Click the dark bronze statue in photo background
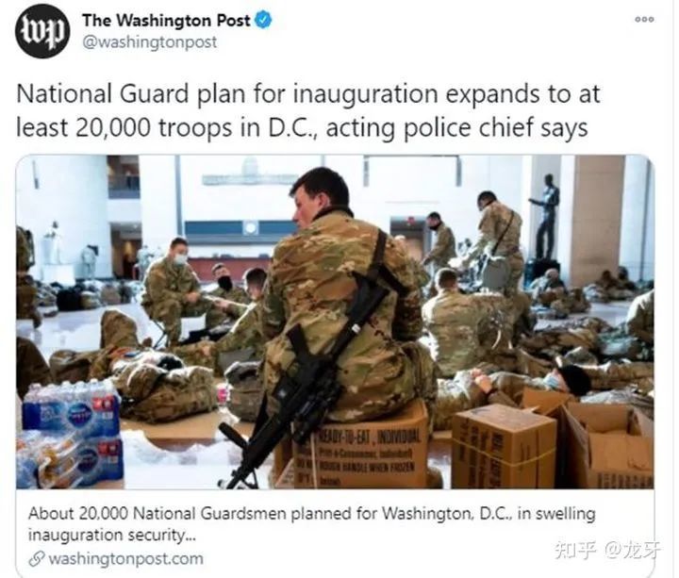This screenshot has width=679, height=578. click(546, 217)
